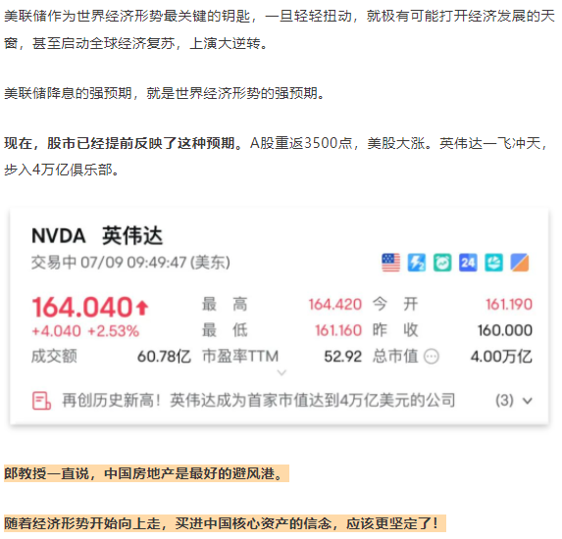The width and height of the screenshot is (562, 539).
Task: Expand the (3) news items chevron
Action: coord(528,401)
